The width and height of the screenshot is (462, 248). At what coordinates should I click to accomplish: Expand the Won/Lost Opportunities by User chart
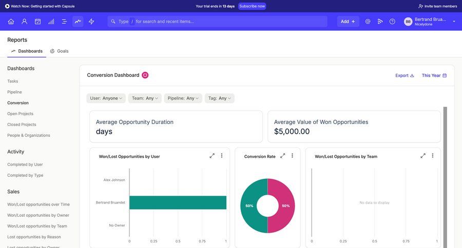[x=212, y=156]
